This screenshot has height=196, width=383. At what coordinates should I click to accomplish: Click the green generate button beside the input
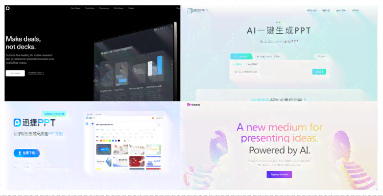point(319,72)
